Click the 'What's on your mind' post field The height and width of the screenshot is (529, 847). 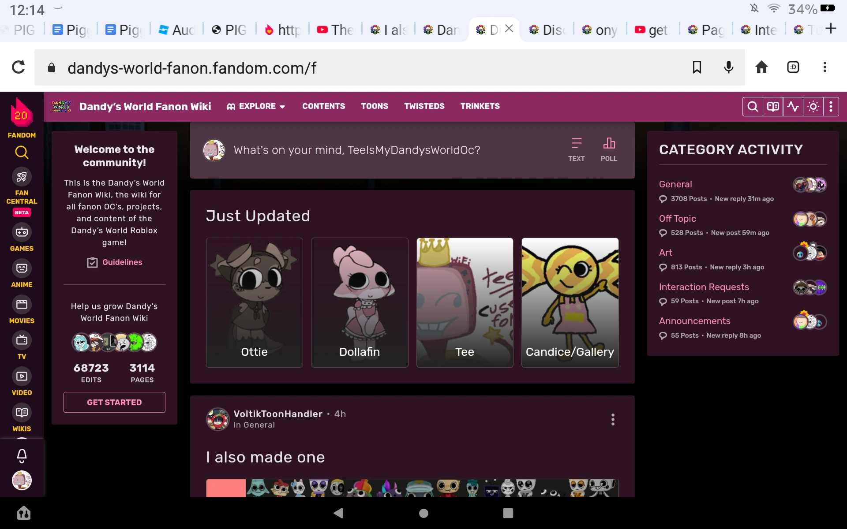pos(356,150)
